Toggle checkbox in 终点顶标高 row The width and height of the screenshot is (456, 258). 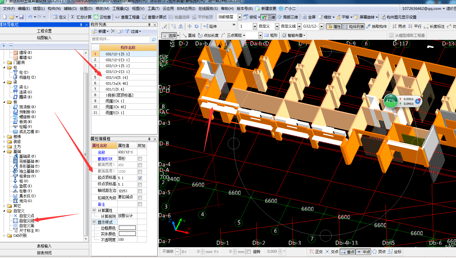pyautogui.click(x=140, y=184)
